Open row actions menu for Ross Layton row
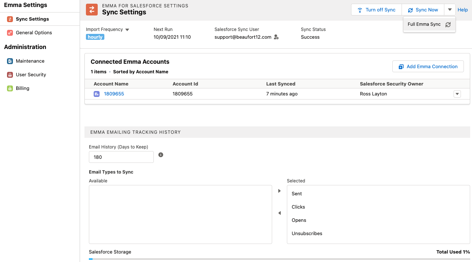Viewport: 472px width, 262px height. (457, 94)
